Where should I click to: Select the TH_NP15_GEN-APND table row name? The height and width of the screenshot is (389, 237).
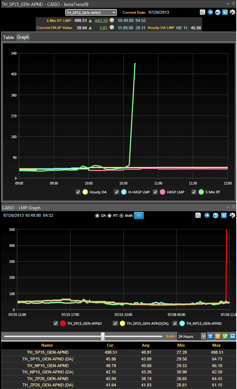(48, 366)
